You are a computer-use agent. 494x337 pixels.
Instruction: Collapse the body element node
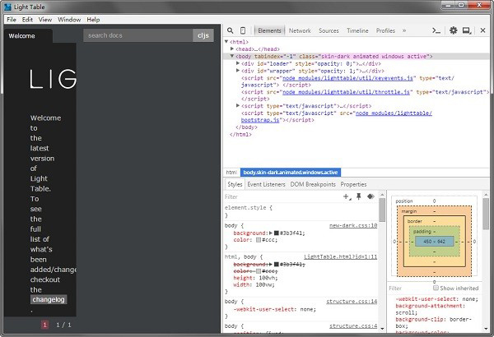[x=233, y=56]
